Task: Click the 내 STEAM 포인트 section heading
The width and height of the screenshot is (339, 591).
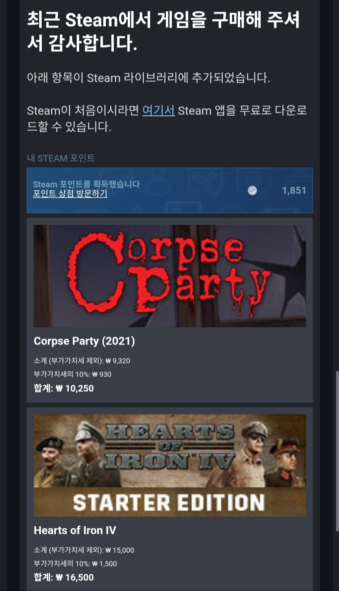Action: (61, 158)
